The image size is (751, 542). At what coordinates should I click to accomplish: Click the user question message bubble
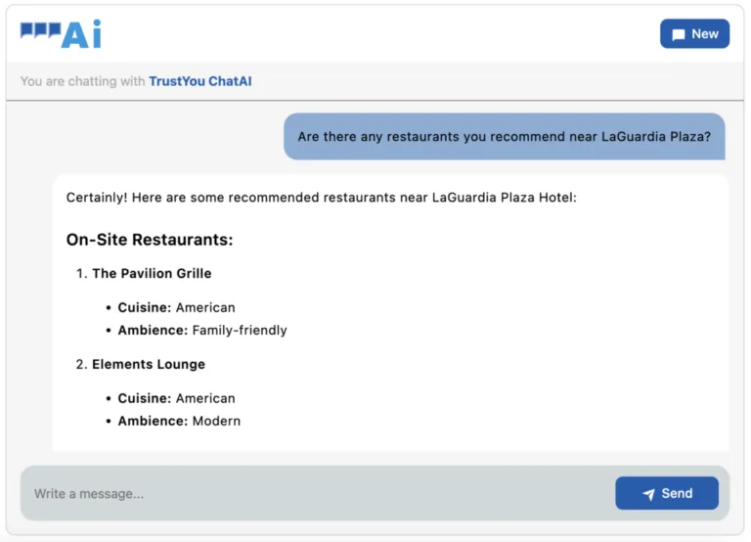coord(504,137)
